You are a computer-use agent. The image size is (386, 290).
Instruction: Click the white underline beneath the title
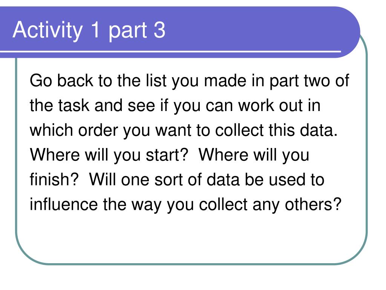click(x=170, y=51)
